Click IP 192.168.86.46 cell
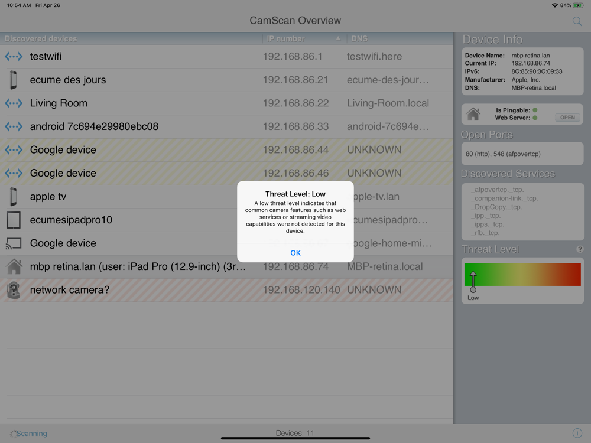This screenshot has width=591, height=443. [x=296, y=173]
